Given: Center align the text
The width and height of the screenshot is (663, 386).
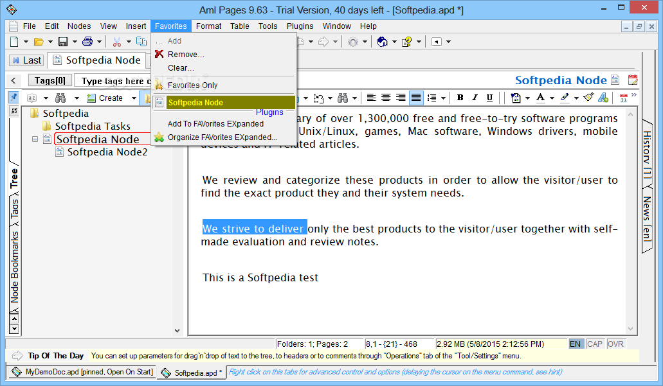Looking at the screenshot, I should coord(386,98).
